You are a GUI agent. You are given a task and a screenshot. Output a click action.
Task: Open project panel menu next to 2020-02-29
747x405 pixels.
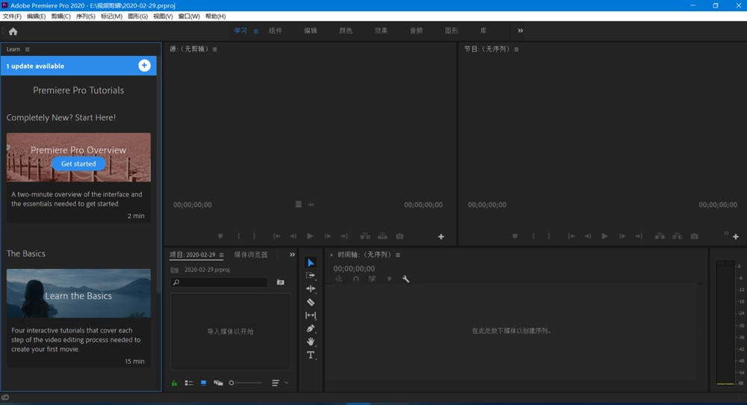coord(221,255)
